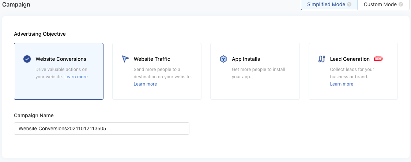Open Learn more under Website Conversions
This screenshot has height=162, width=411.
76,77
